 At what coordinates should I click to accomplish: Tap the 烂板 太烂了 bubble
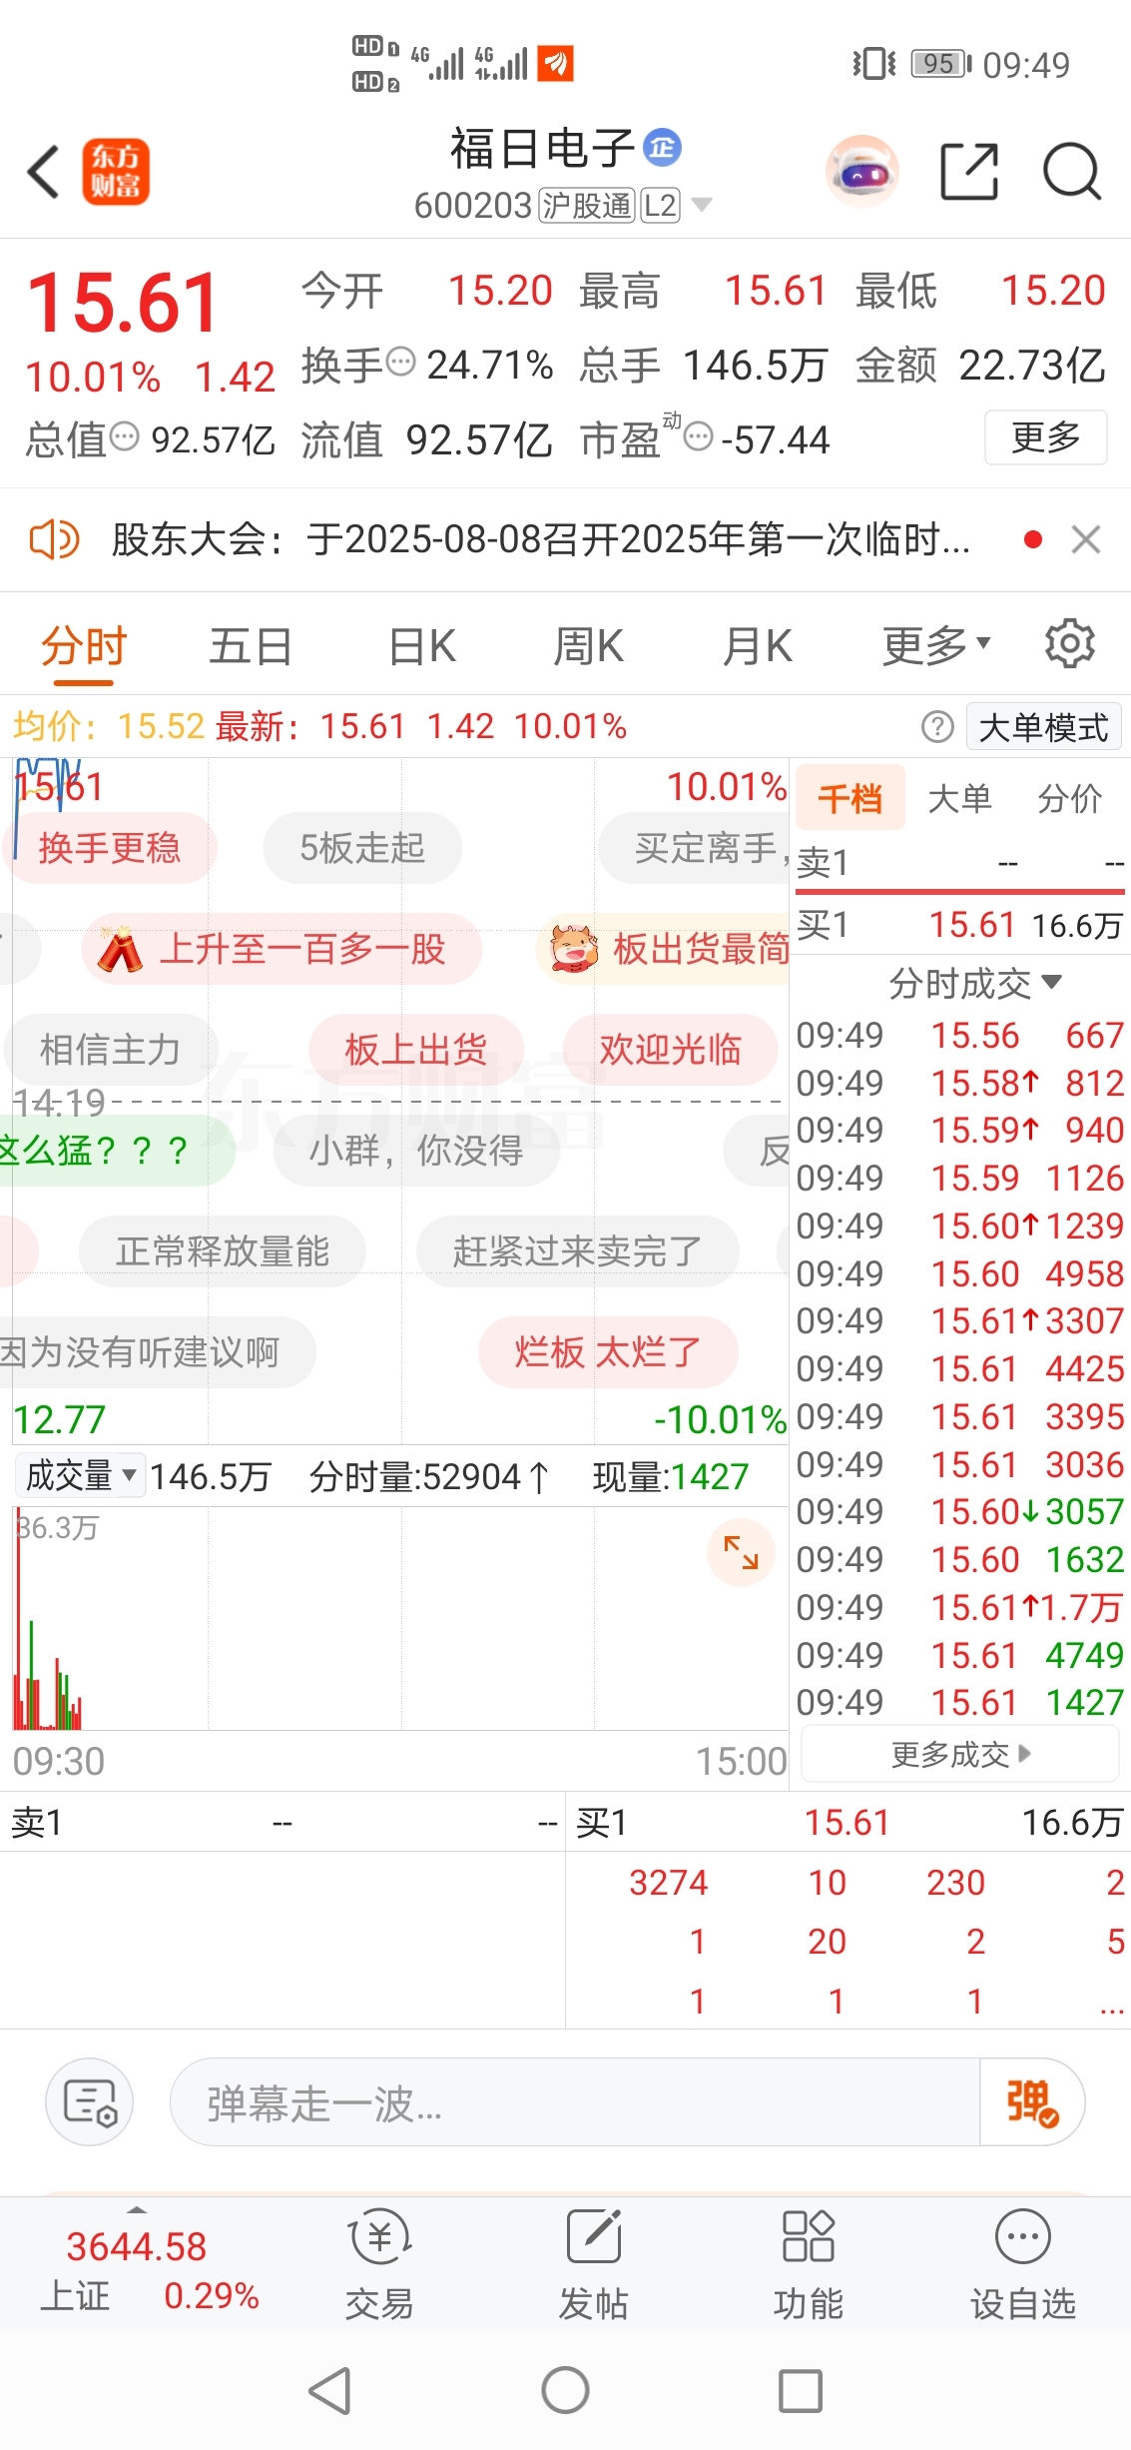click(x=608, y=1352)
